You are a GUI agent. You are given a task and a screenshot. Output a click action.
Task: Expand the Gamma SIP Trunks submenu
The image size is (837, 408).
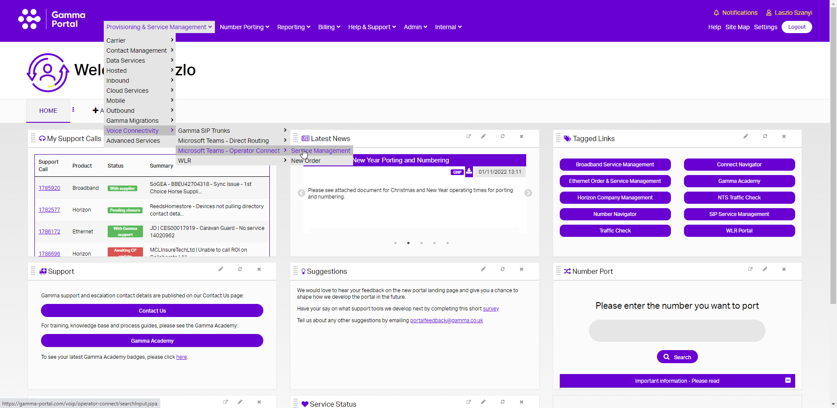(x=232, y=131)
